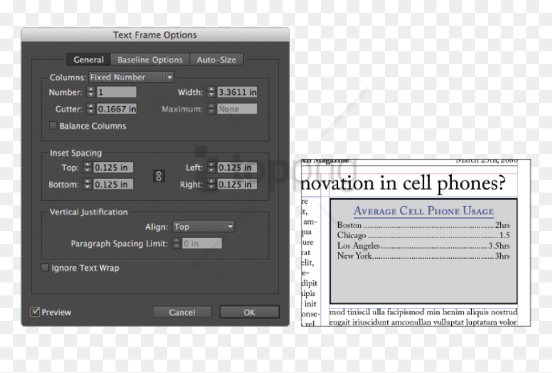Click the Gutter value field
Viewport: 552px width, 373px height.
click(x=117, y=109)
